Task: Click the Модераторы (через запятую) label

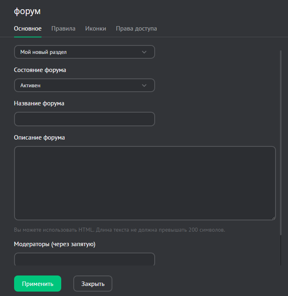Action: [x=54, y=244]
